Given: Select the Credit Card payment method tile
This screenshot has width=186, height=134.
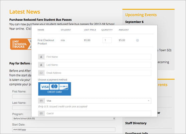Looking at the screenshot, I should (x=54, y=89).
